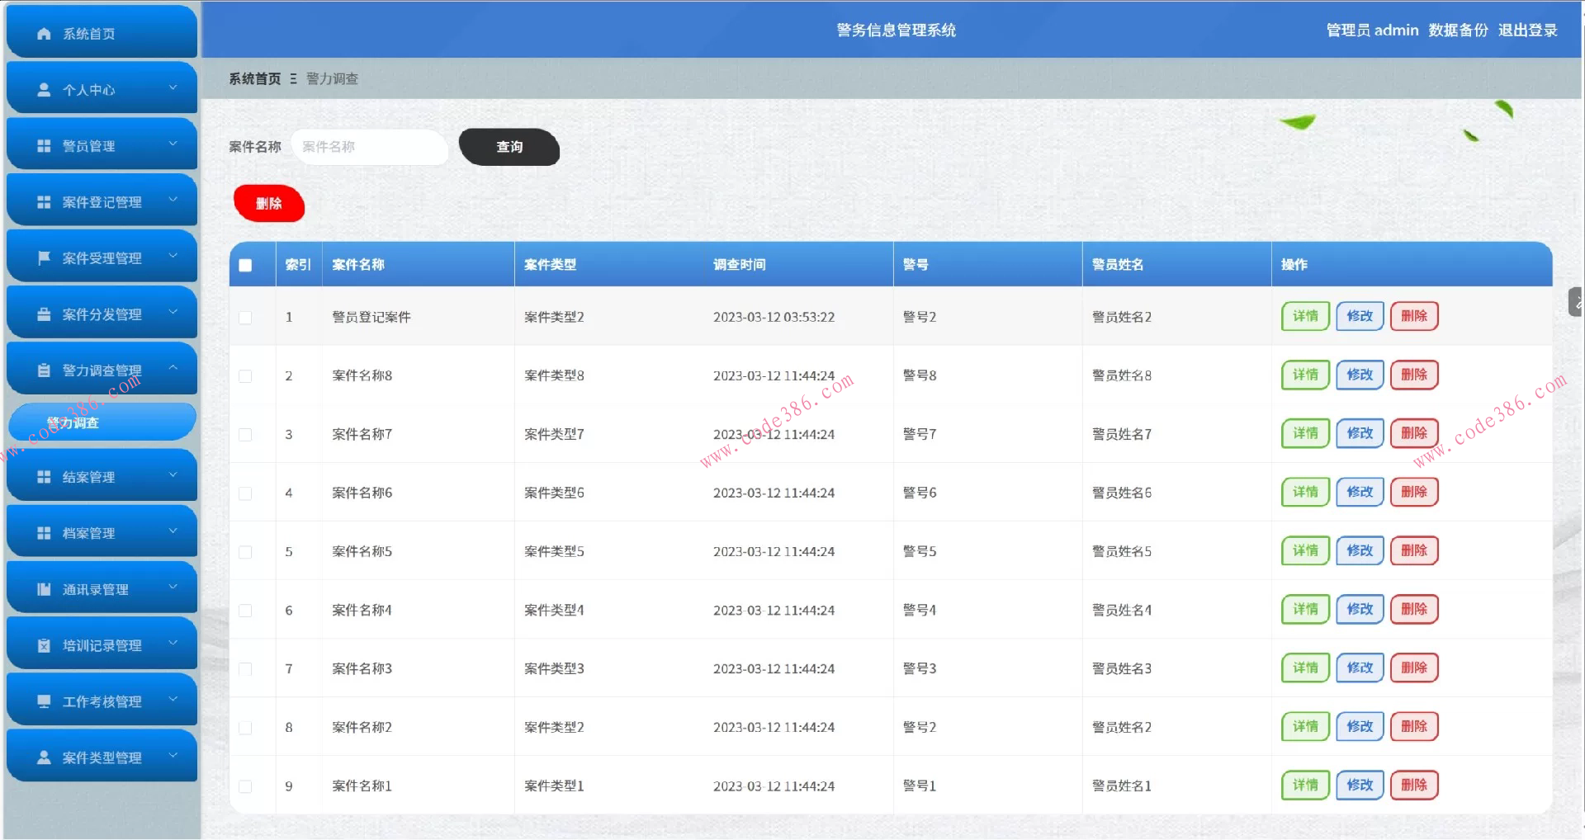
Task: Select the flag icon for 案件受理管理
Action: tap(43, 257)
